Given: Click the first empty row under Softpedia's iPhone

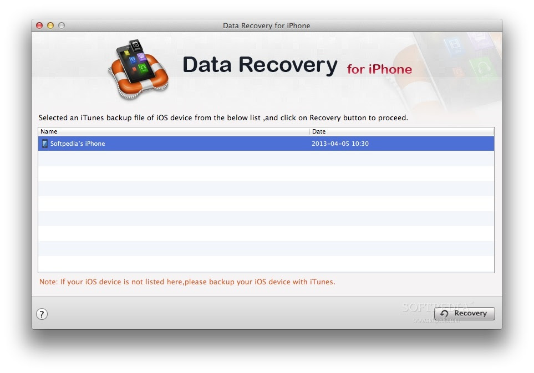Looking at the screenshot, I should pyautogui.click(x=266, y=159).
